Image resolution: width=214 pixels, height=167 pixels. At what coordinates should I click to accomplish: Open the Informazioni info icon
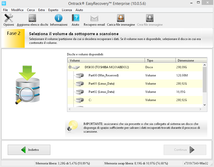coord(59,18)
